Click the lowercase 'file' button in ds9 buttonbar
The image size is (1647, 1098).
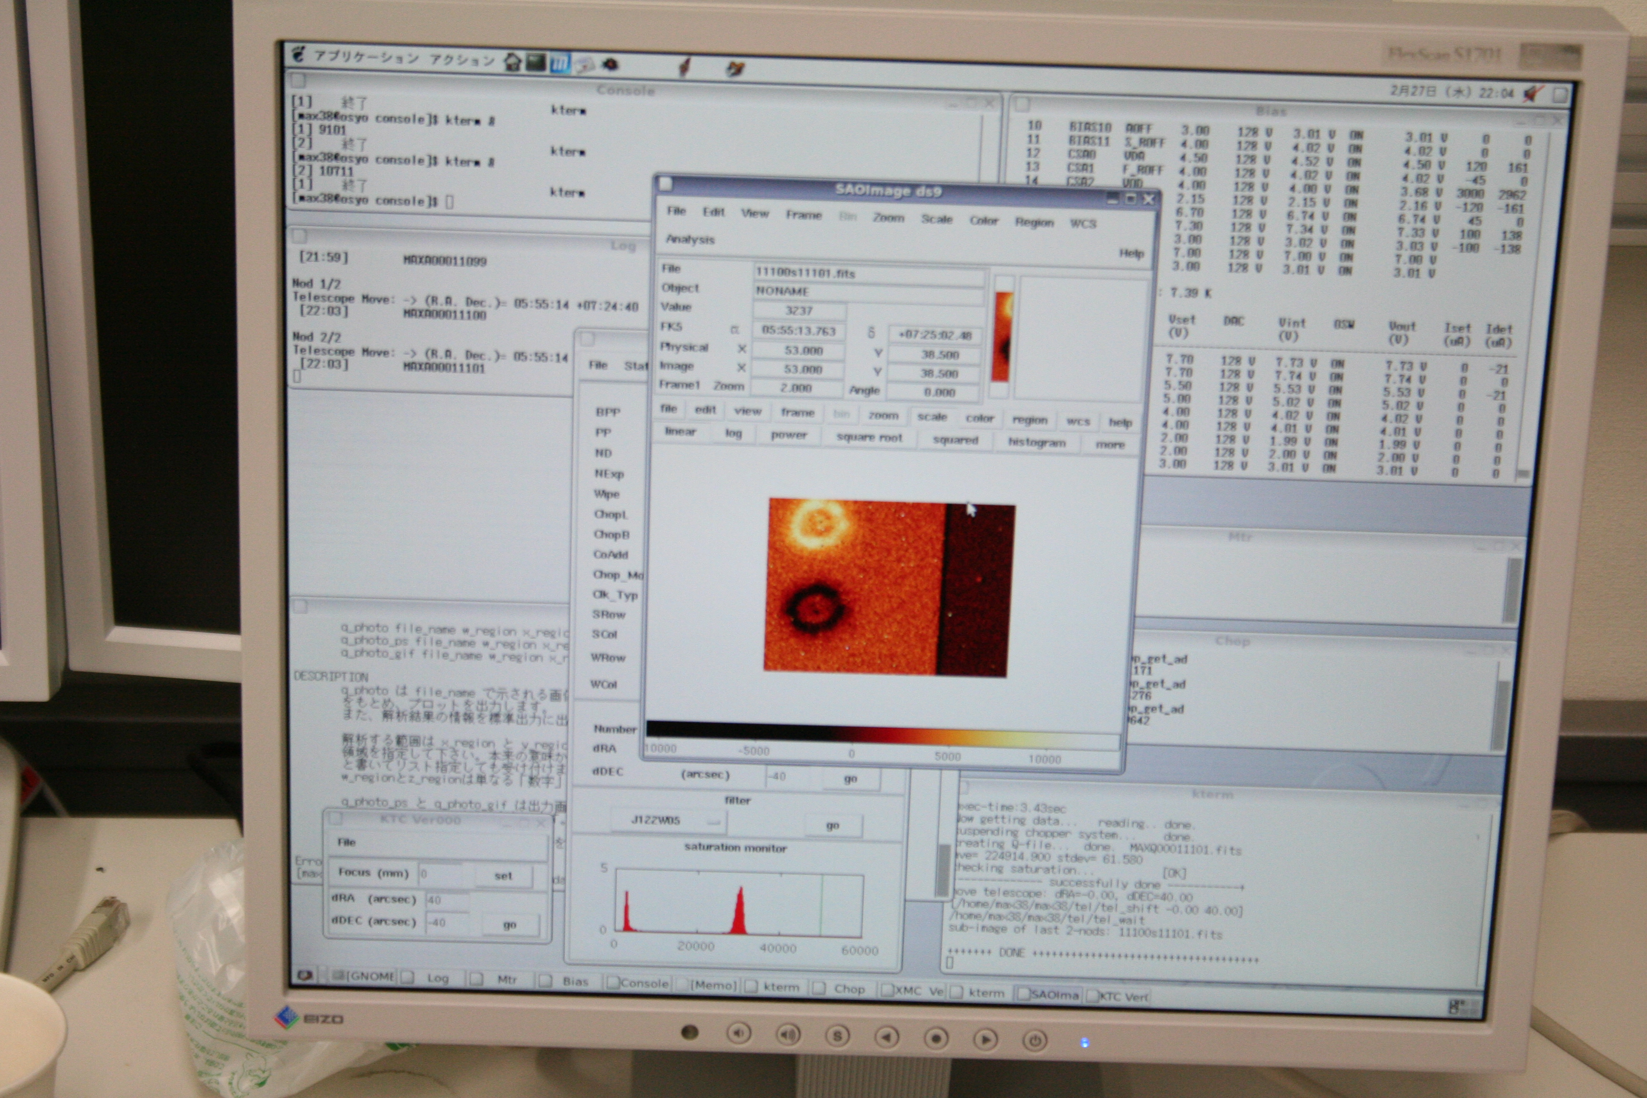[x=669, y=408]
